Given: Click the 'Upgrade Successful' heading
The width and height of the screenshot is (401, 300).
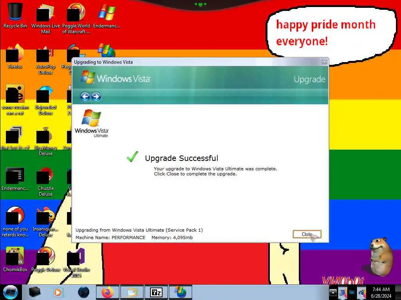Looking at the screenshot, I should (x=182, y=158).
